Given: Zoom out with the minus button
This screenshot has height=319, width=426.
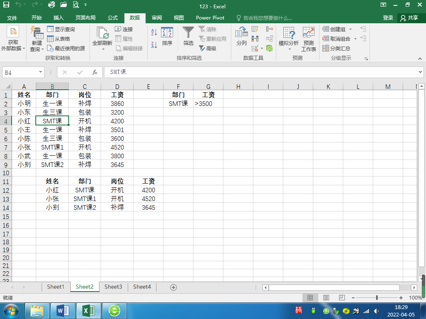Looking at the screenshot, I should click(x=353, y=297).
